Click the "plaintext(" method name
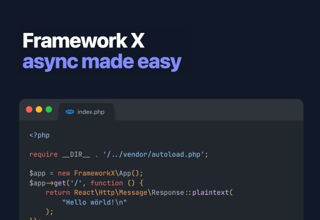Screen dimensions: 320x220 [x=213, y=192]
